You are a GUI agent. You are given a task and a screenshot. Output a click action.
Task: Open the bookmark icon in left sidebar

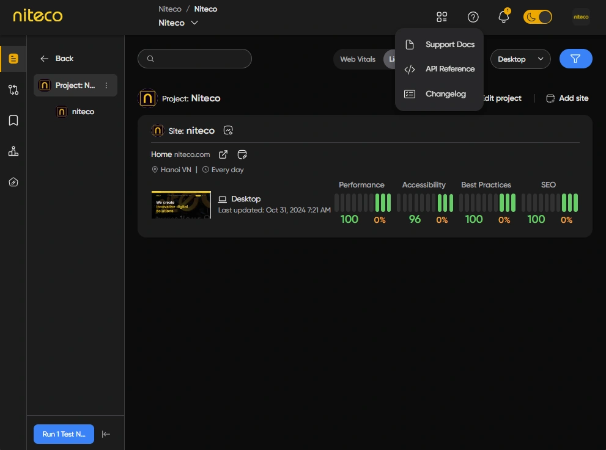point(13,120)
